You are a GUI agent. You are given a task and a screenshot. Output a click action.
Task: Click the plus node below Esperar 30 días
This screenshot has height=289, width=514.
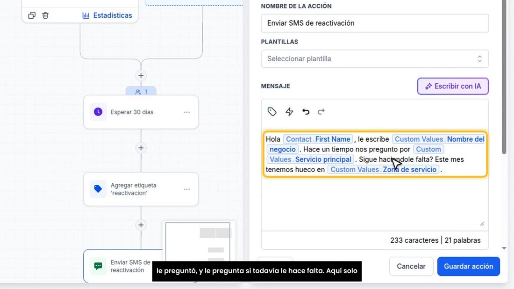[141, 148]
